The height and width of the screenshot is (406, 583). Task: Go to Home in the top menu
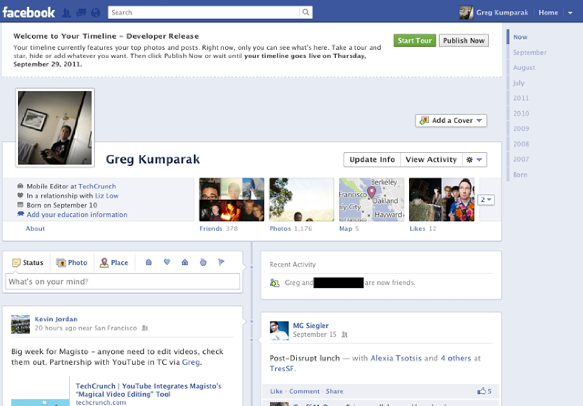click(548, 12)
